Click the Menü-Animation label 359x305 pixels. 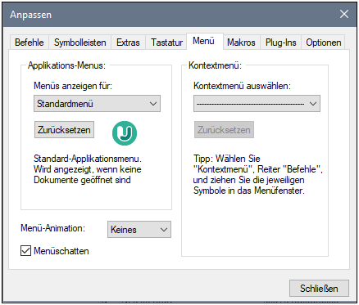(52, 228)
